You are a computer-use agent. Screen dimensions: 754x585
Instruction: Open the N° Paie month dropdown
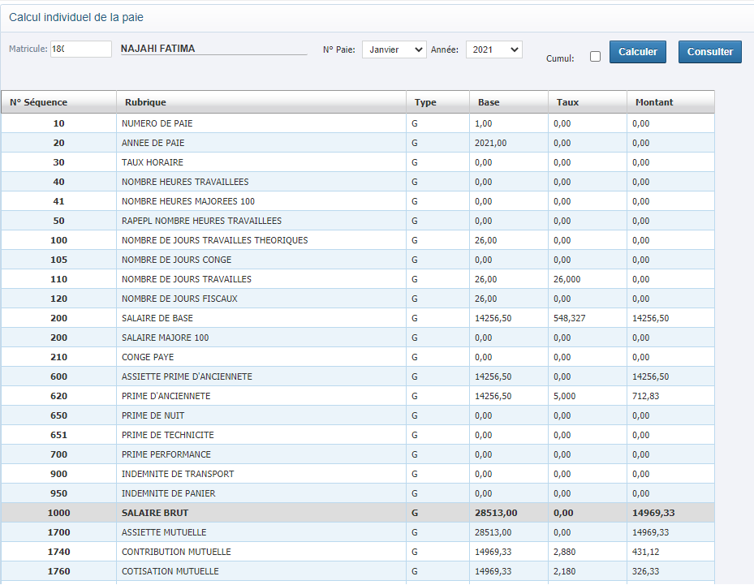[x=394, y=49]
